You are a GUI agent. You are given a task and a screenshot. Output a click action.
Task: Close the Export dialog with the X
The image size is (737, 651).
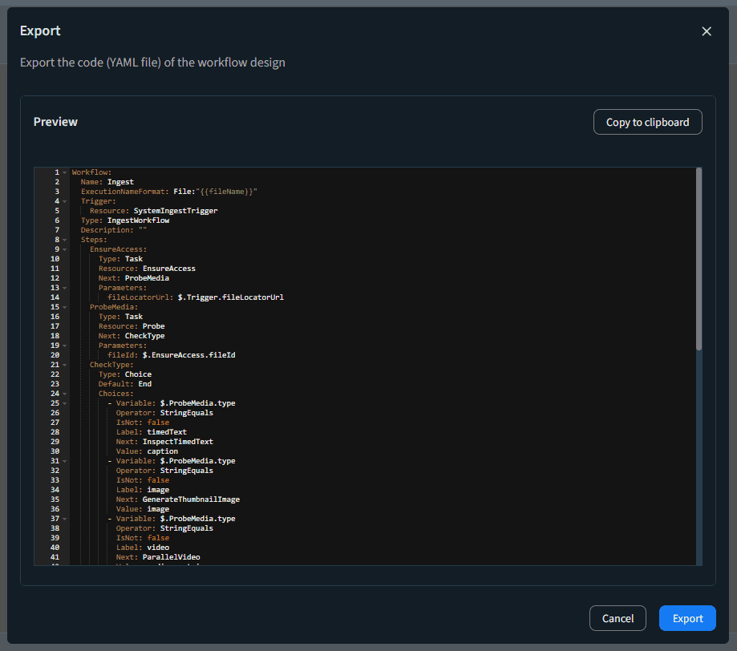tap(706, 31)
